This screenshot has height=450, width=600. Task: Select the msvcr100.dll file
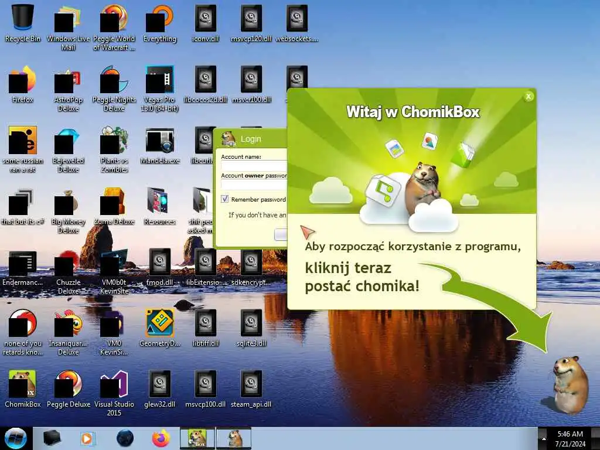251,84
